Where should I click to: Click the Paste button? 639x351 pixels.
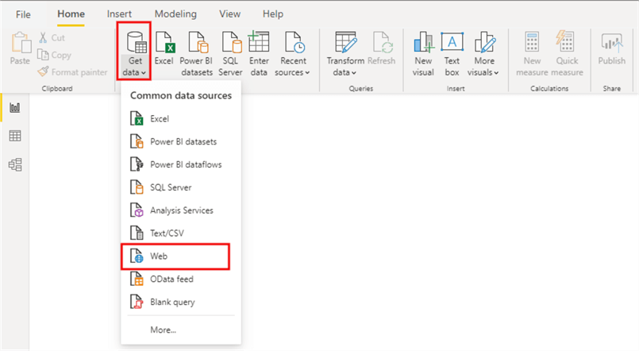click(20, 49)
